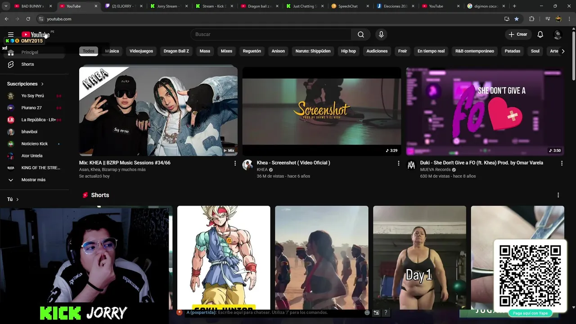Click the search magnifier button

pyautogui.click(x=361, y=35)
